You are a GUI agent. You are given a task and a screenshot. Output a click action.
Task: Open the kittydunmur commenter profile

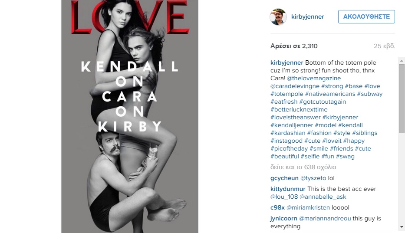point(288,189)
